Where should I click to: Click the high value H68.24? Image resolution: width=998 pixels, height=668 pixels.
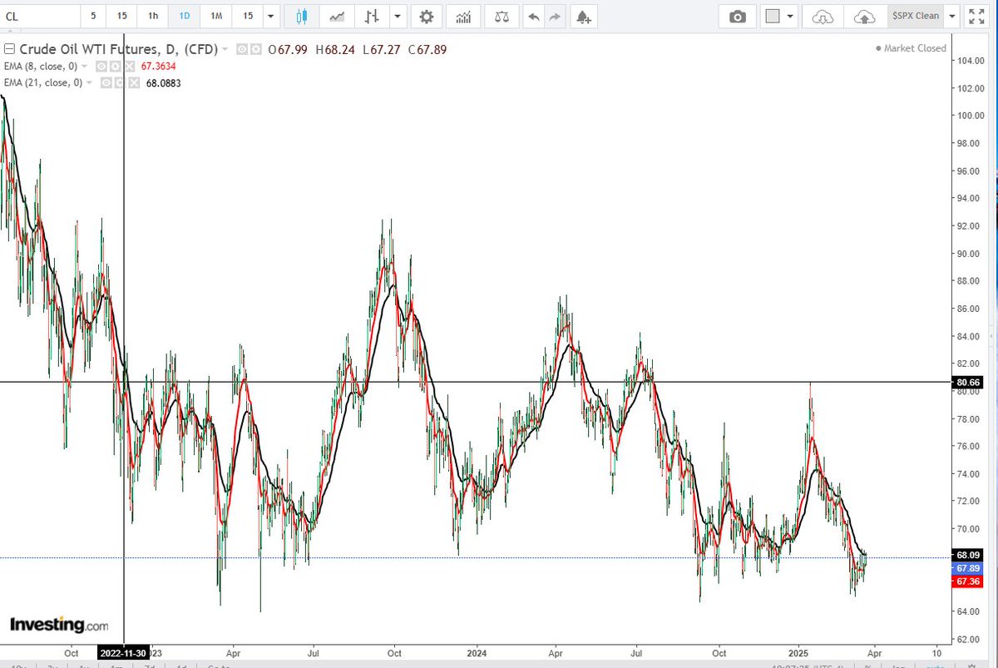click(x=335, y=49)
